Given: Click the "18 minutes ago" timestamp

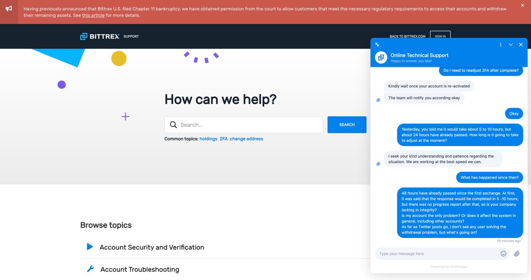Looking at the screenshot, I should (x=509, y=241).
